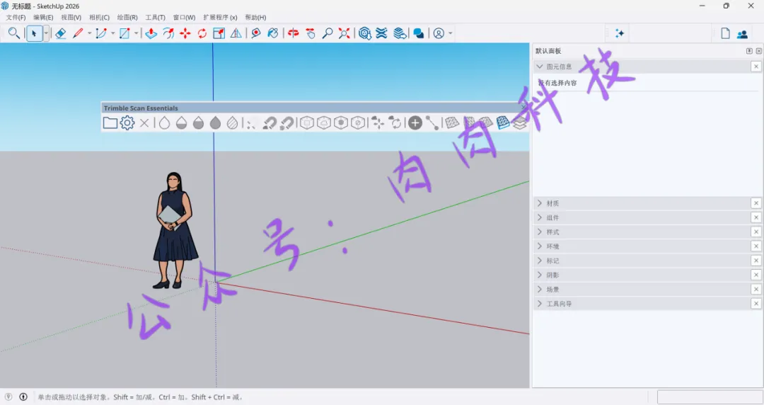The image size is (764, 405).
Task: Click the round plus icon in Scan Essentials
Action: pos(415,123)
